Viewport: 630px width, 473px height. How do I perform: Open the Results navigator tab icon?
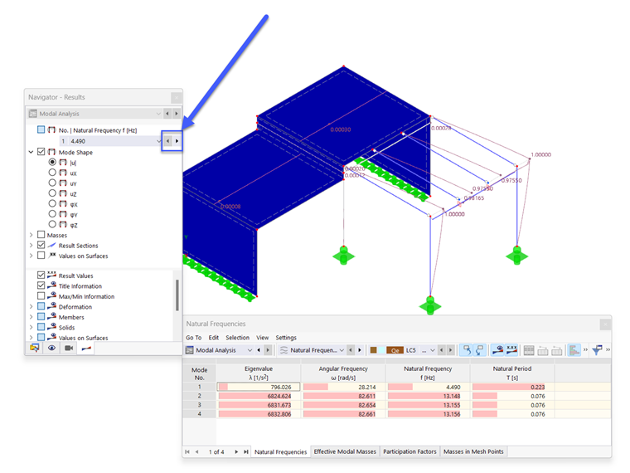(86, 349)
